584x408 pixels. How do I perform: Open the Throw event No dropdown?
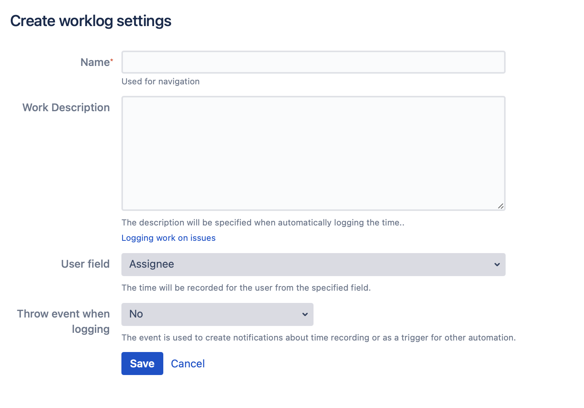pyautogui.click(x=217, y=314)
